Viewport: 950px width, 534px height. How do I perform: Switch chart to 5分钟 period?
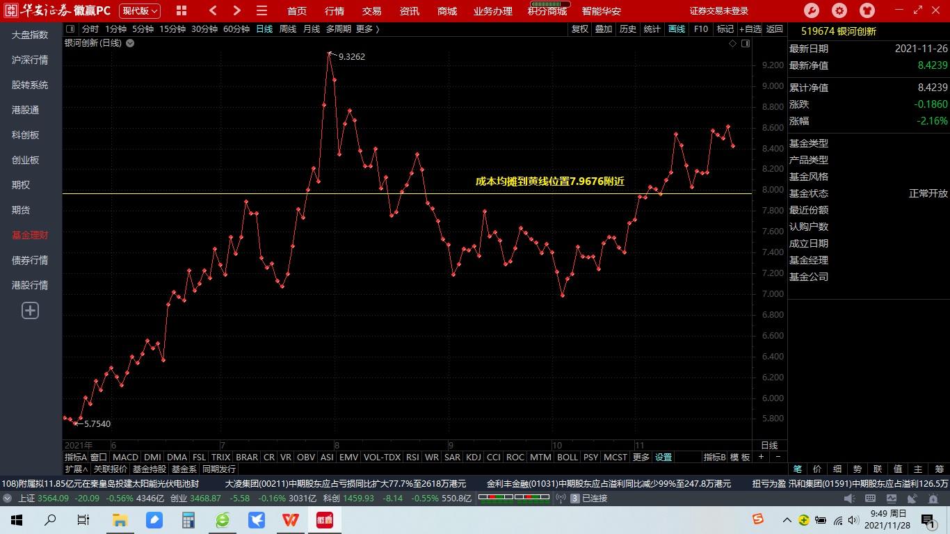(x=143, y=29)
